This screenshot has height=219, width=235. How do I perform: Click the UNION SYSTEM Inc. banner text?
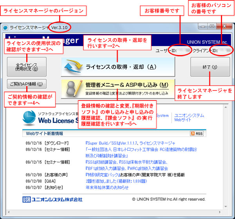coord(208,42)
